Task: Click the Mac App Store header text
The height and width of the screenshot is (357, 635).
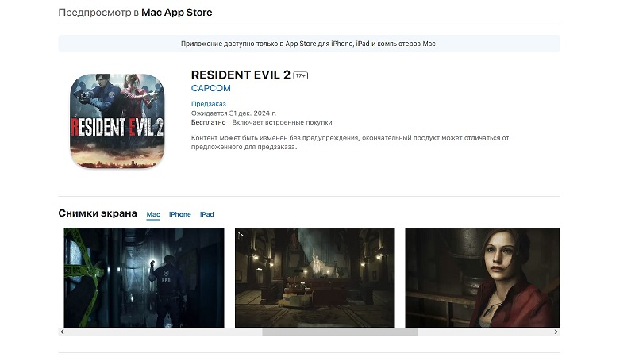Action: coord(176,13)
